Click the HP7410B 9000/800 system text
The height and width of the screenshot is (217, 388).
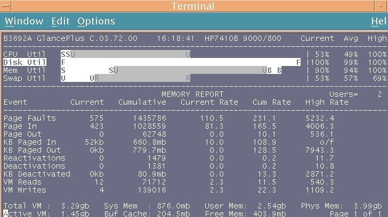242,38
